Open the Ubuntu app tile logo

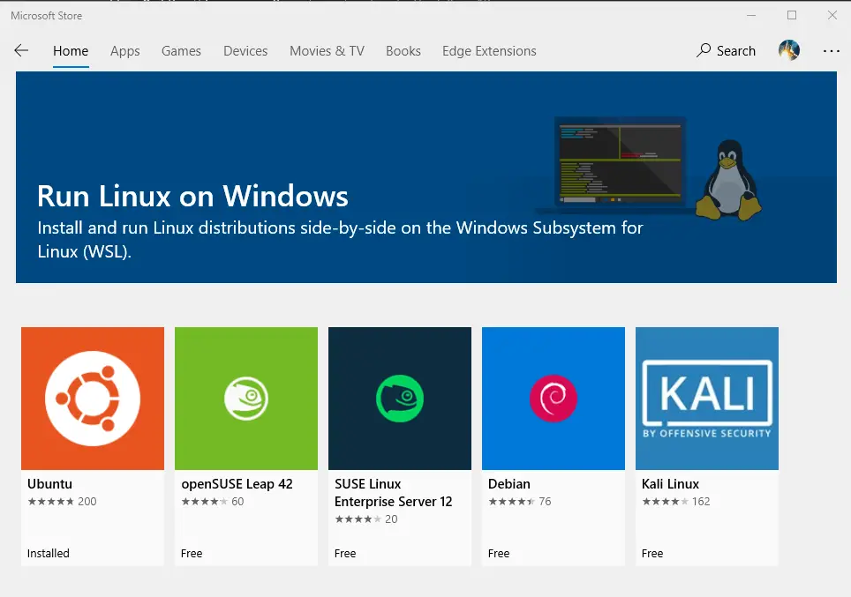pos(93,399)
